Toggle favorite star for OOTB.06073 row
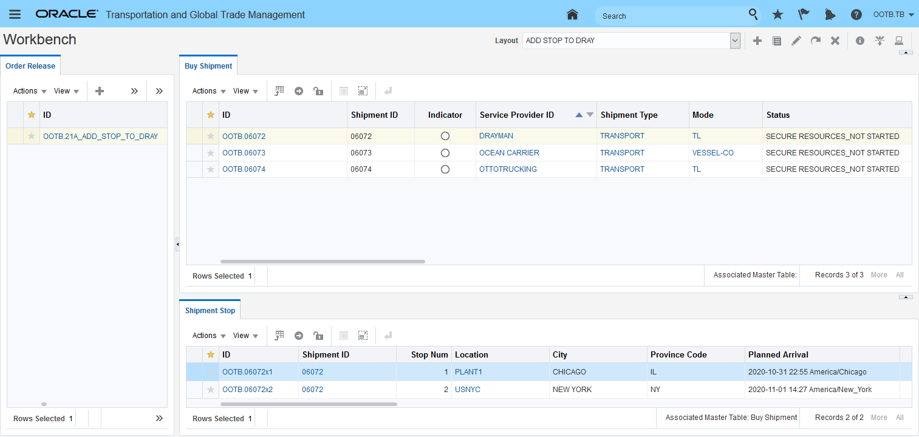This screenshot has height=437, width=919. click(211, 153)
